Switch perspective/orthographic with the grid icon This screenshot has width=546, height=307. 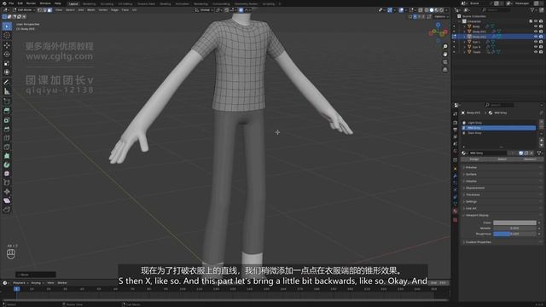coord(445,70)
